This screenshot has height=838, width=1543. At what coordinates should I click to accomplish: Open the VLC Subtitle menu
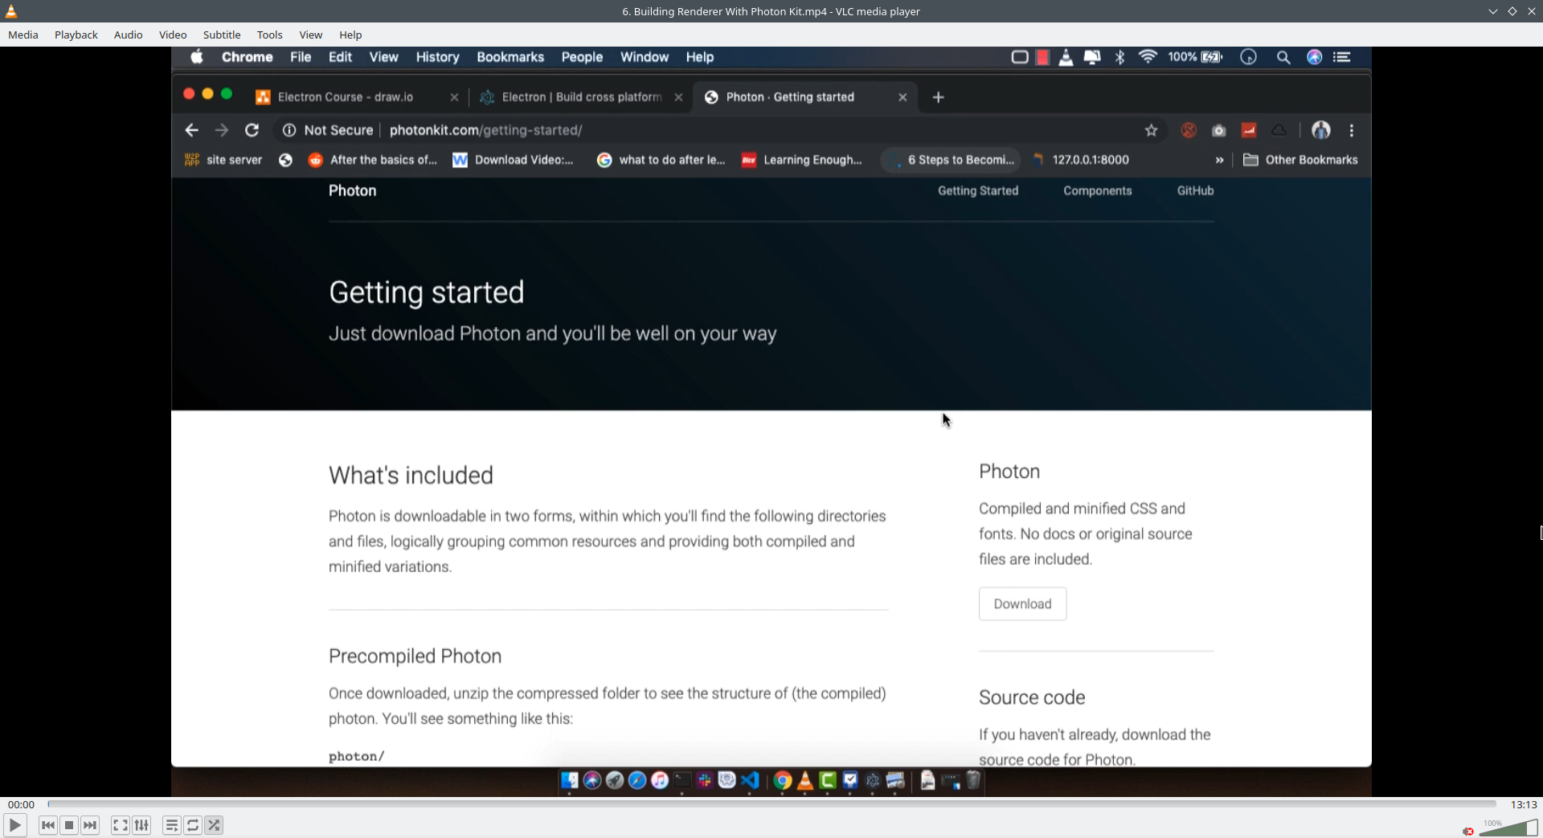(x=222, y=35)
